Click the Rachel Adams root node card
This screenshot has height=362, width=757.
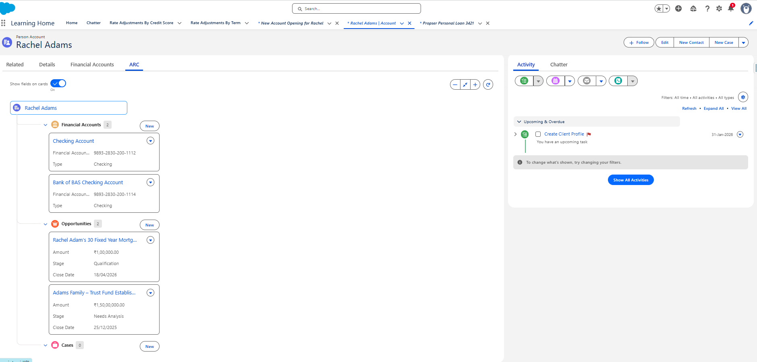click(x=68, y=107)
